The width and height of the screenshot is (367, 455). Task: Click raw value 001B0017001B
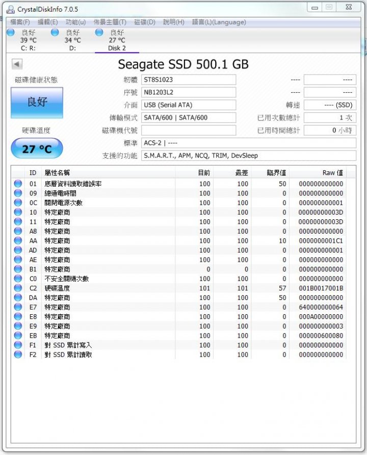point(321,288)
